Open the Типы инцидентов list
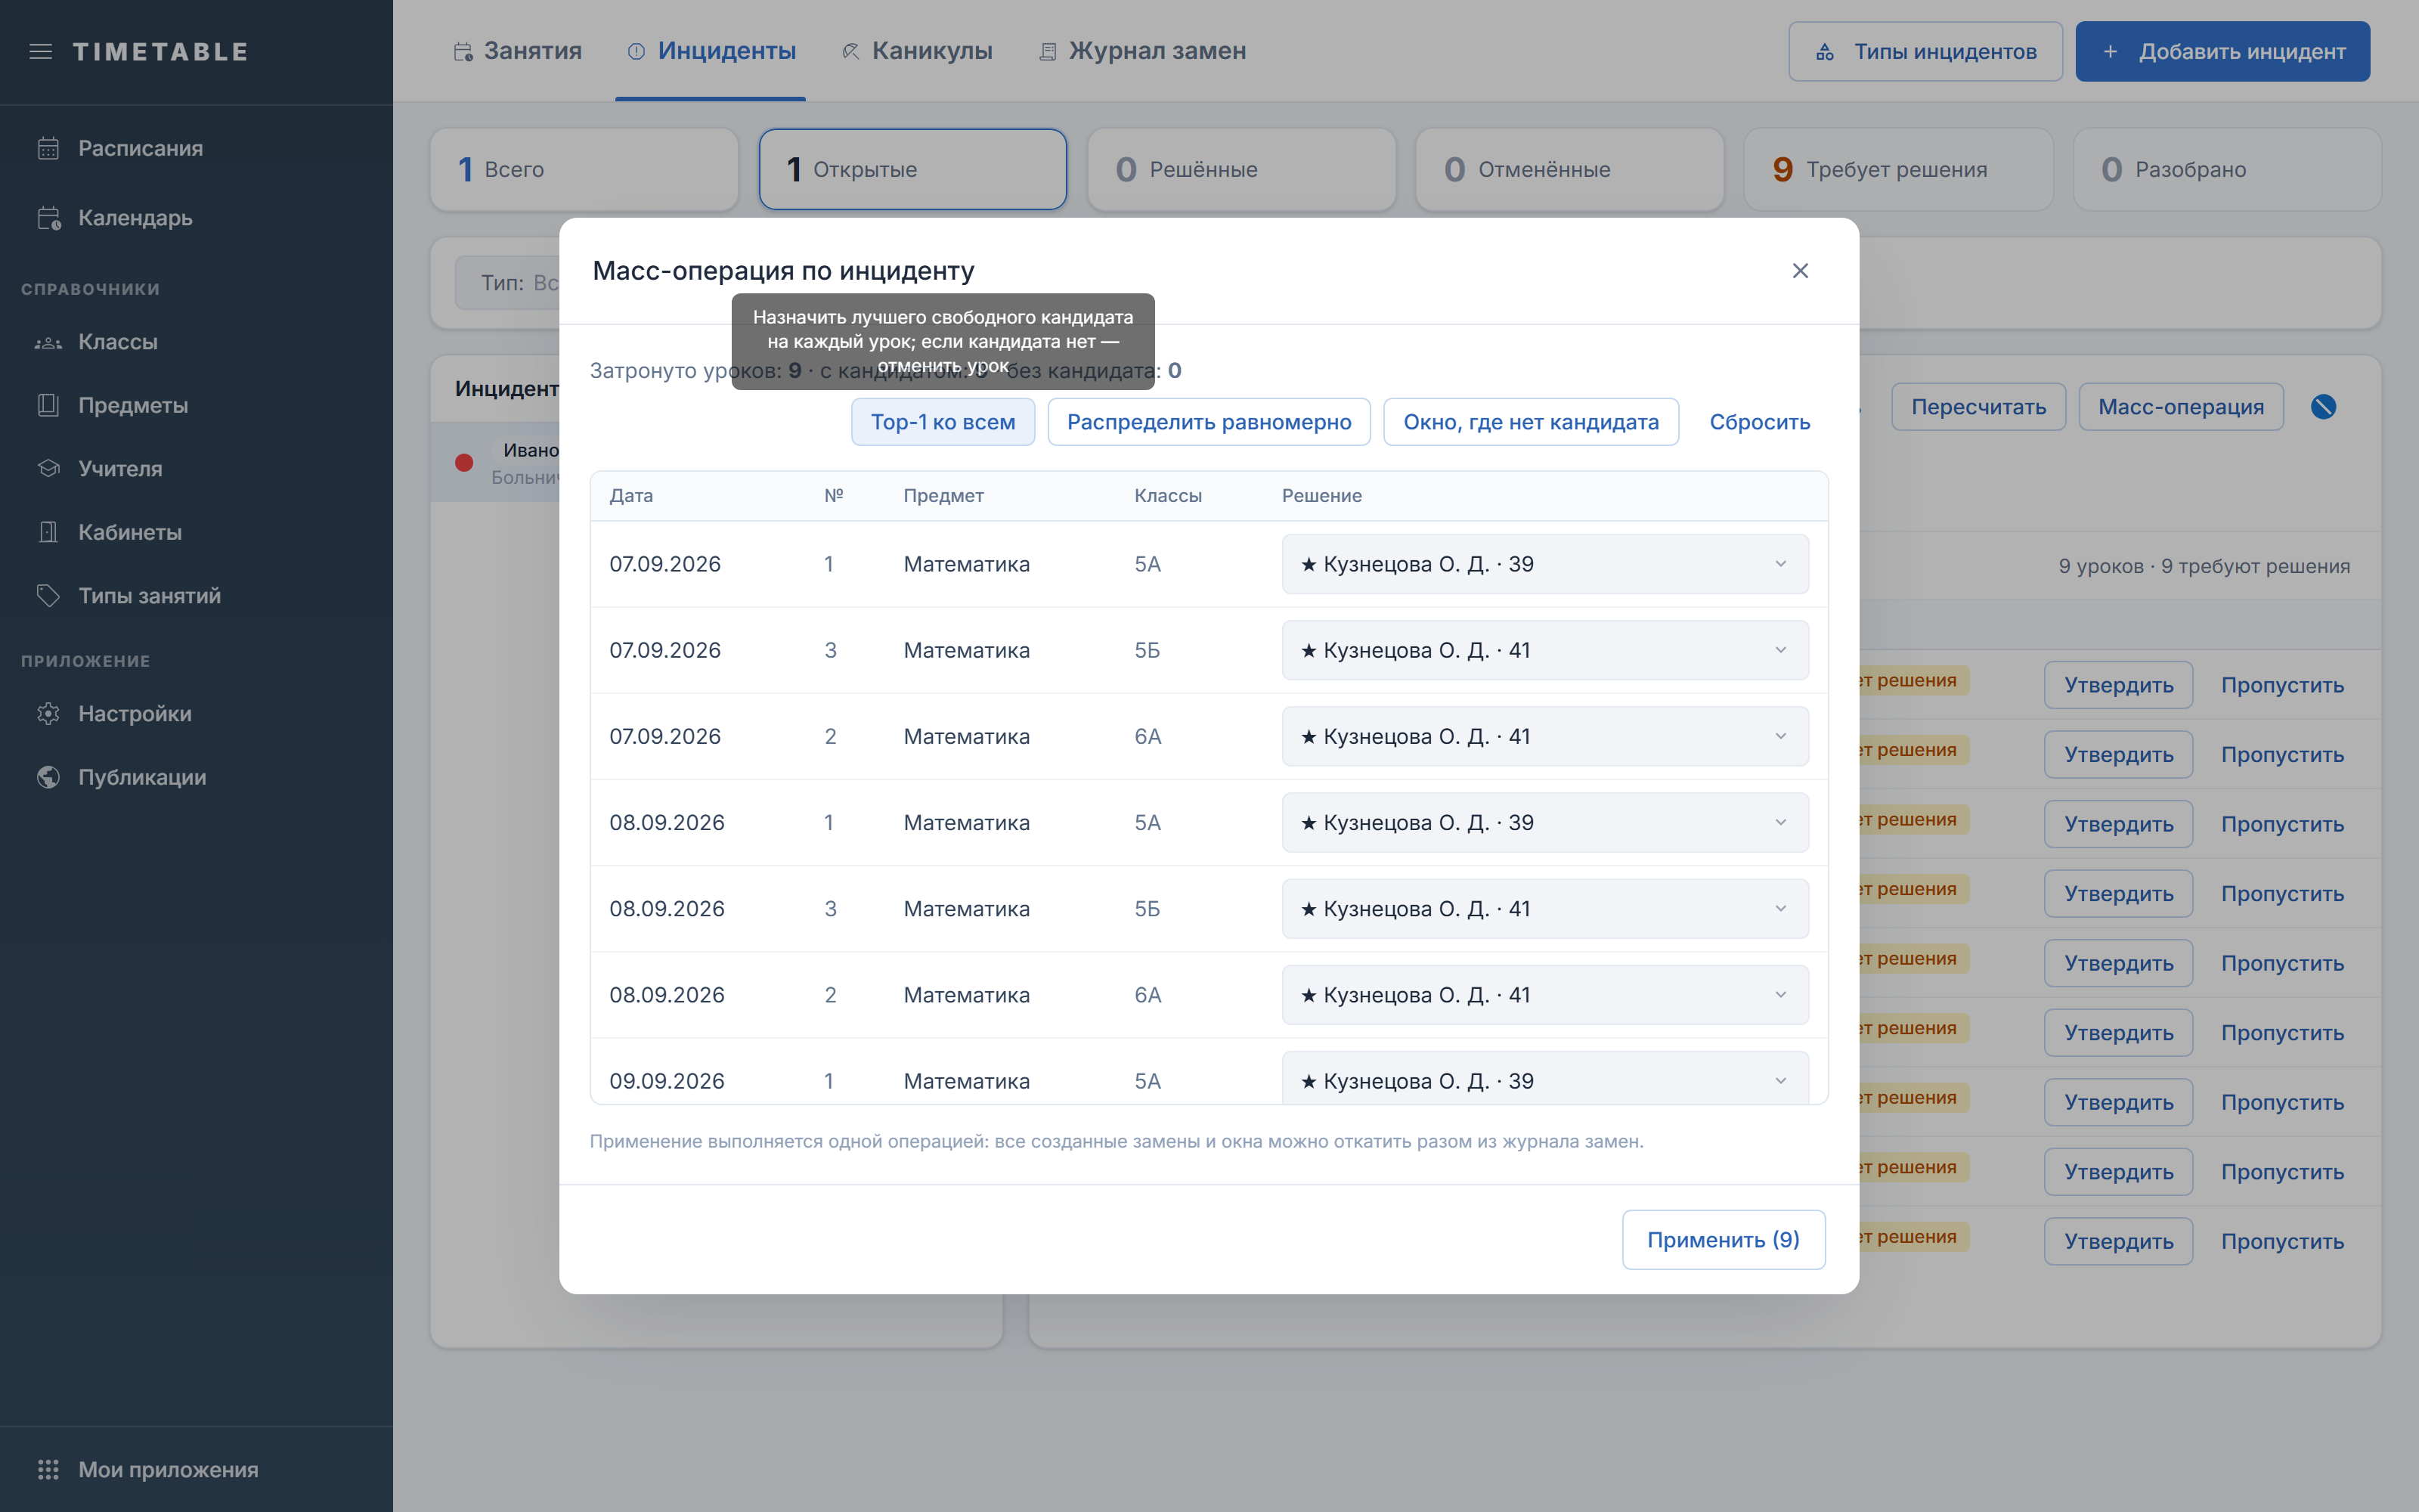 pyautogui.click(x=1925, y=51)
